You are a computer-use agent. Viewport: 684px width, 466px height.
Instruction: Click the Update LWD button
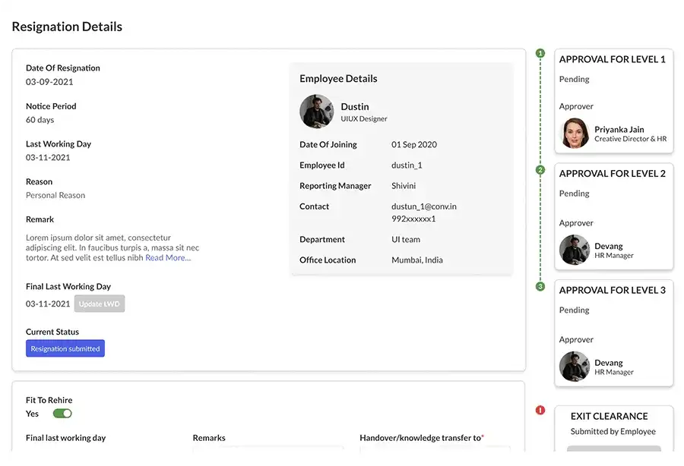(x=100, y=304)
